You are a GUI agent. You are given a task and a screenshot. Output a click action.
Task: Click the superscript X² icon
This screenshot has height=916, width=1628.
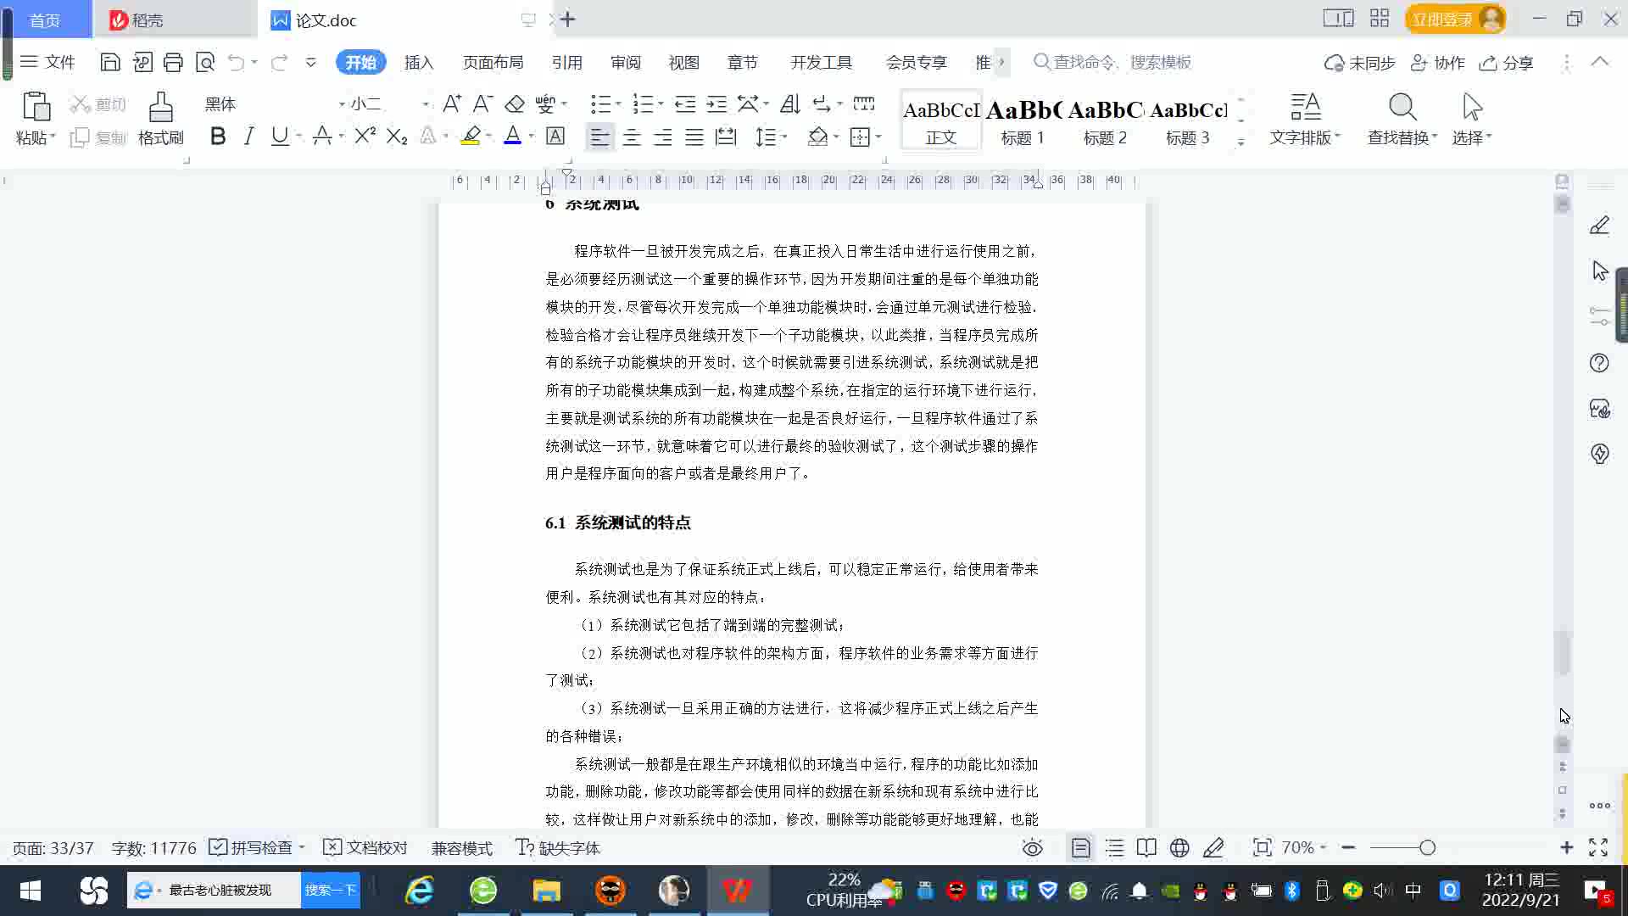coord(365,137)
